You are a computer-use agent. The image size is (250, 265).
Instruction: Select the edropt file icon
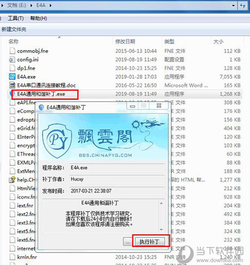coord(12,120)
